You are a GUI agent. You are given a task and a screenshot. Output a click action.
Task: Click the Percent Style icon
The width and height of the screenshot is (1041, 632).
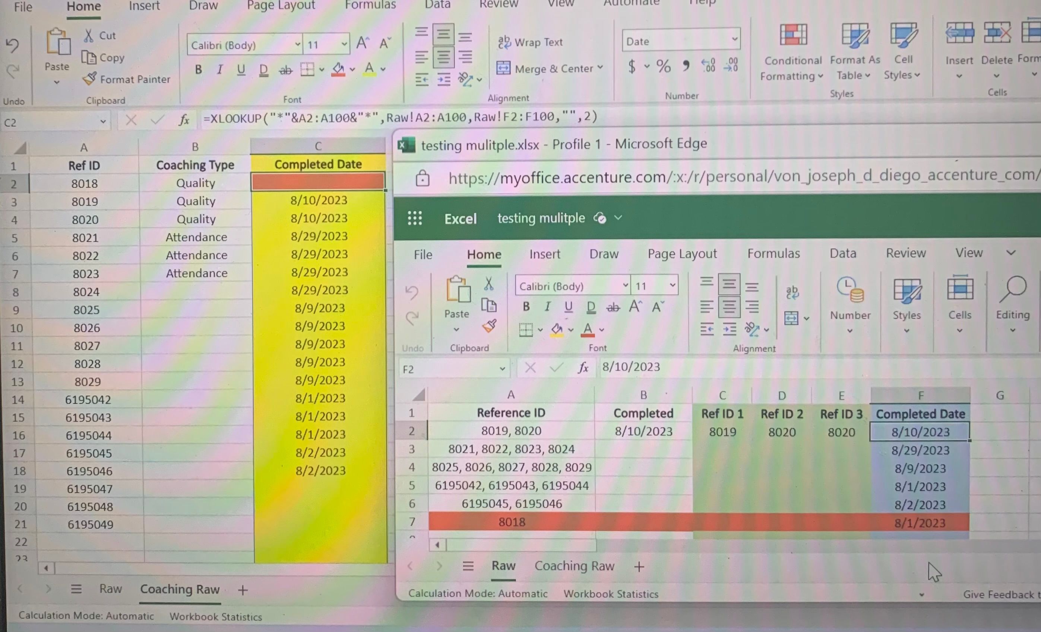point(663,66)
